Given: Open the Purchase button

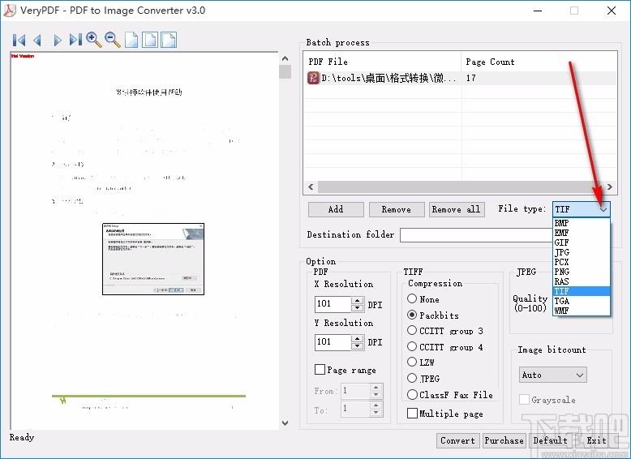Looking at the screenshot, I should click(504, 440).
